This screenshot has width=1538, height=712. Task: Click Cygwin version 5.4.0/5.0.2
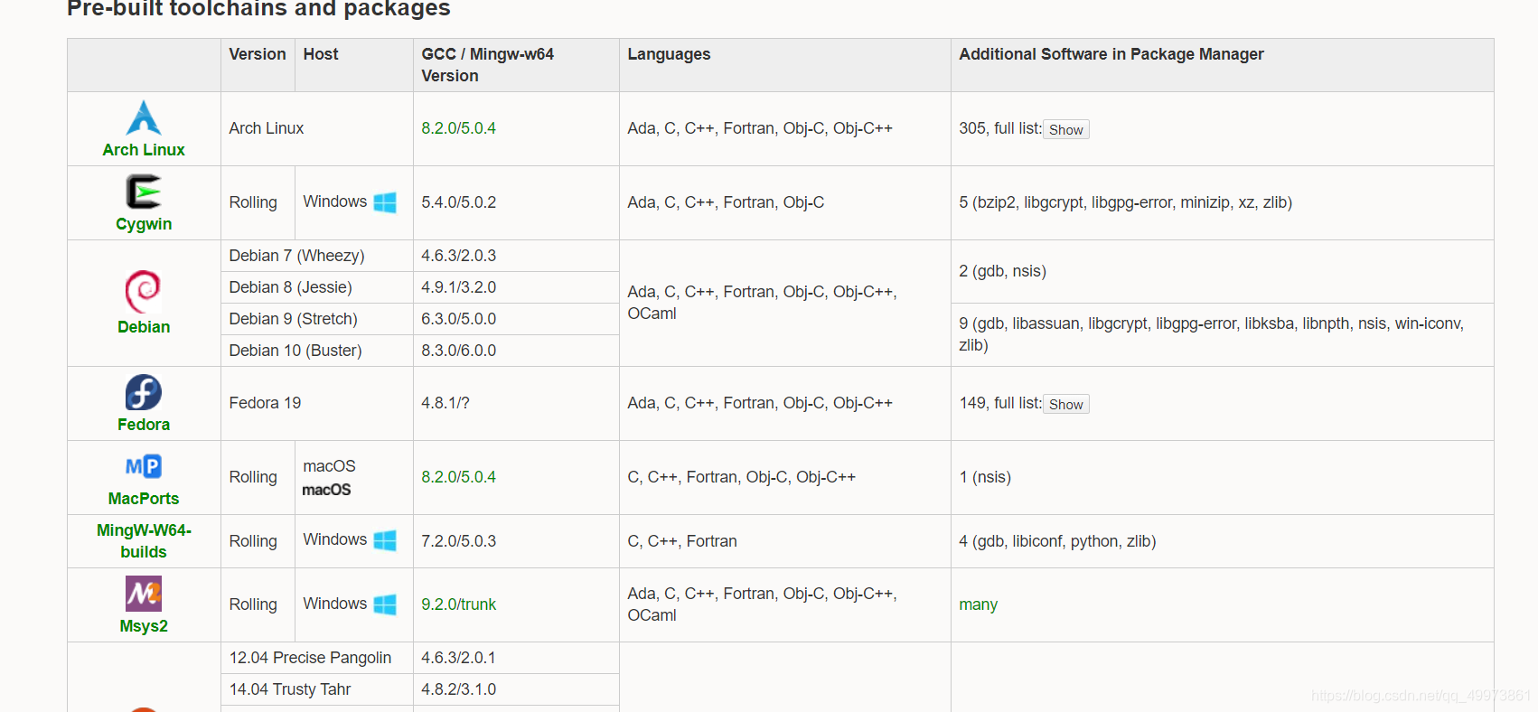458,202
